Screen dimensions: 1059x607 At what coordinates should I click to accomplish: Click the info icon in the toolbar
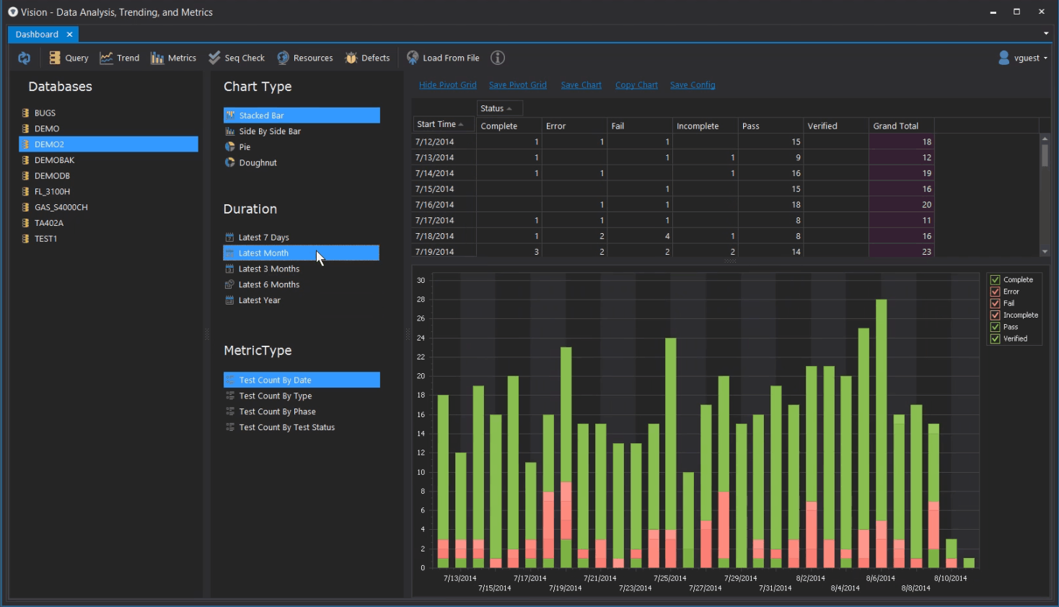(498, 58)
